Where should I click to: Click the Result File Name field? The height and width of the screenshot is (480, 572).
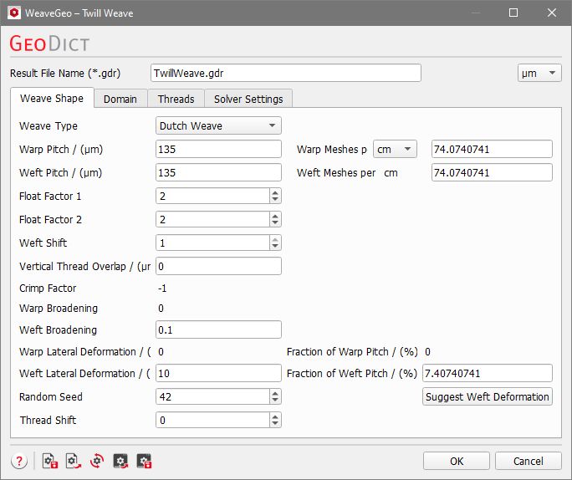[x=286, y=73]
